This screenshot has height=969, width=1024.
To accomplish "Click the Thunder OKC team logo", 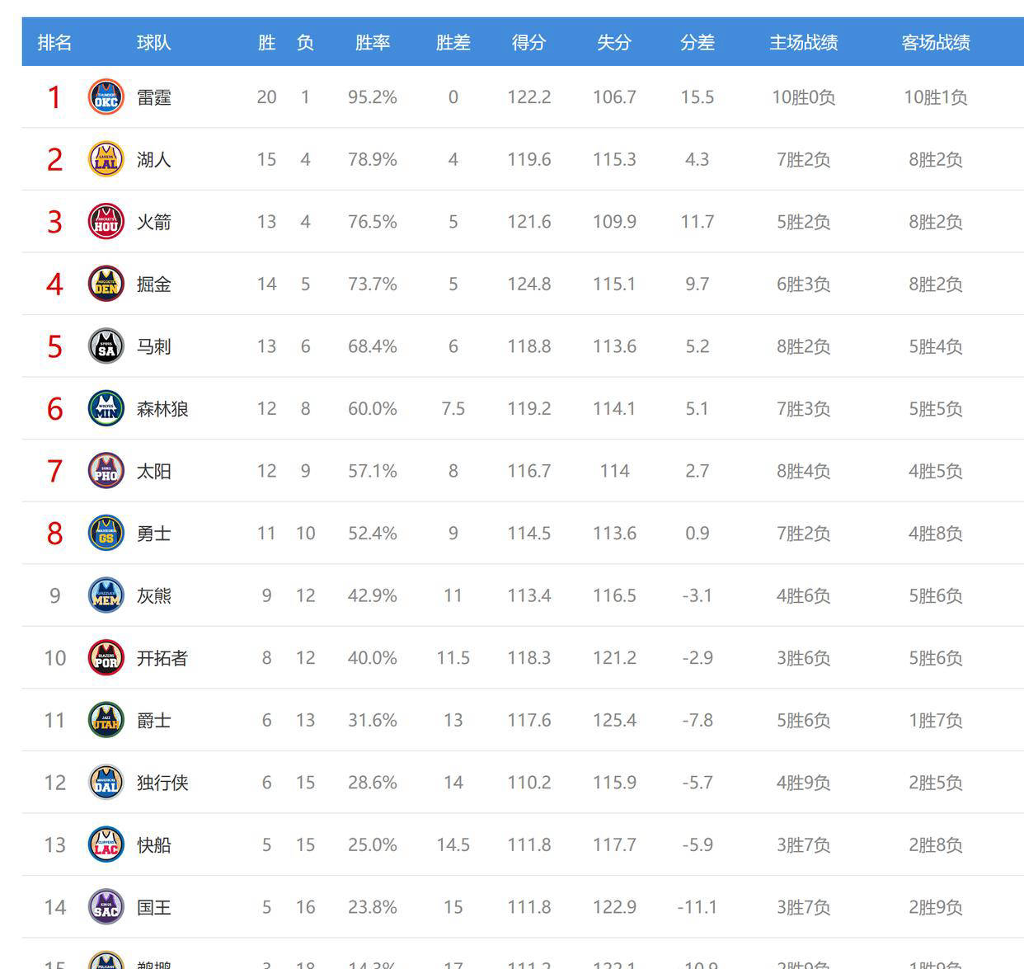I will tap(106, 97).
